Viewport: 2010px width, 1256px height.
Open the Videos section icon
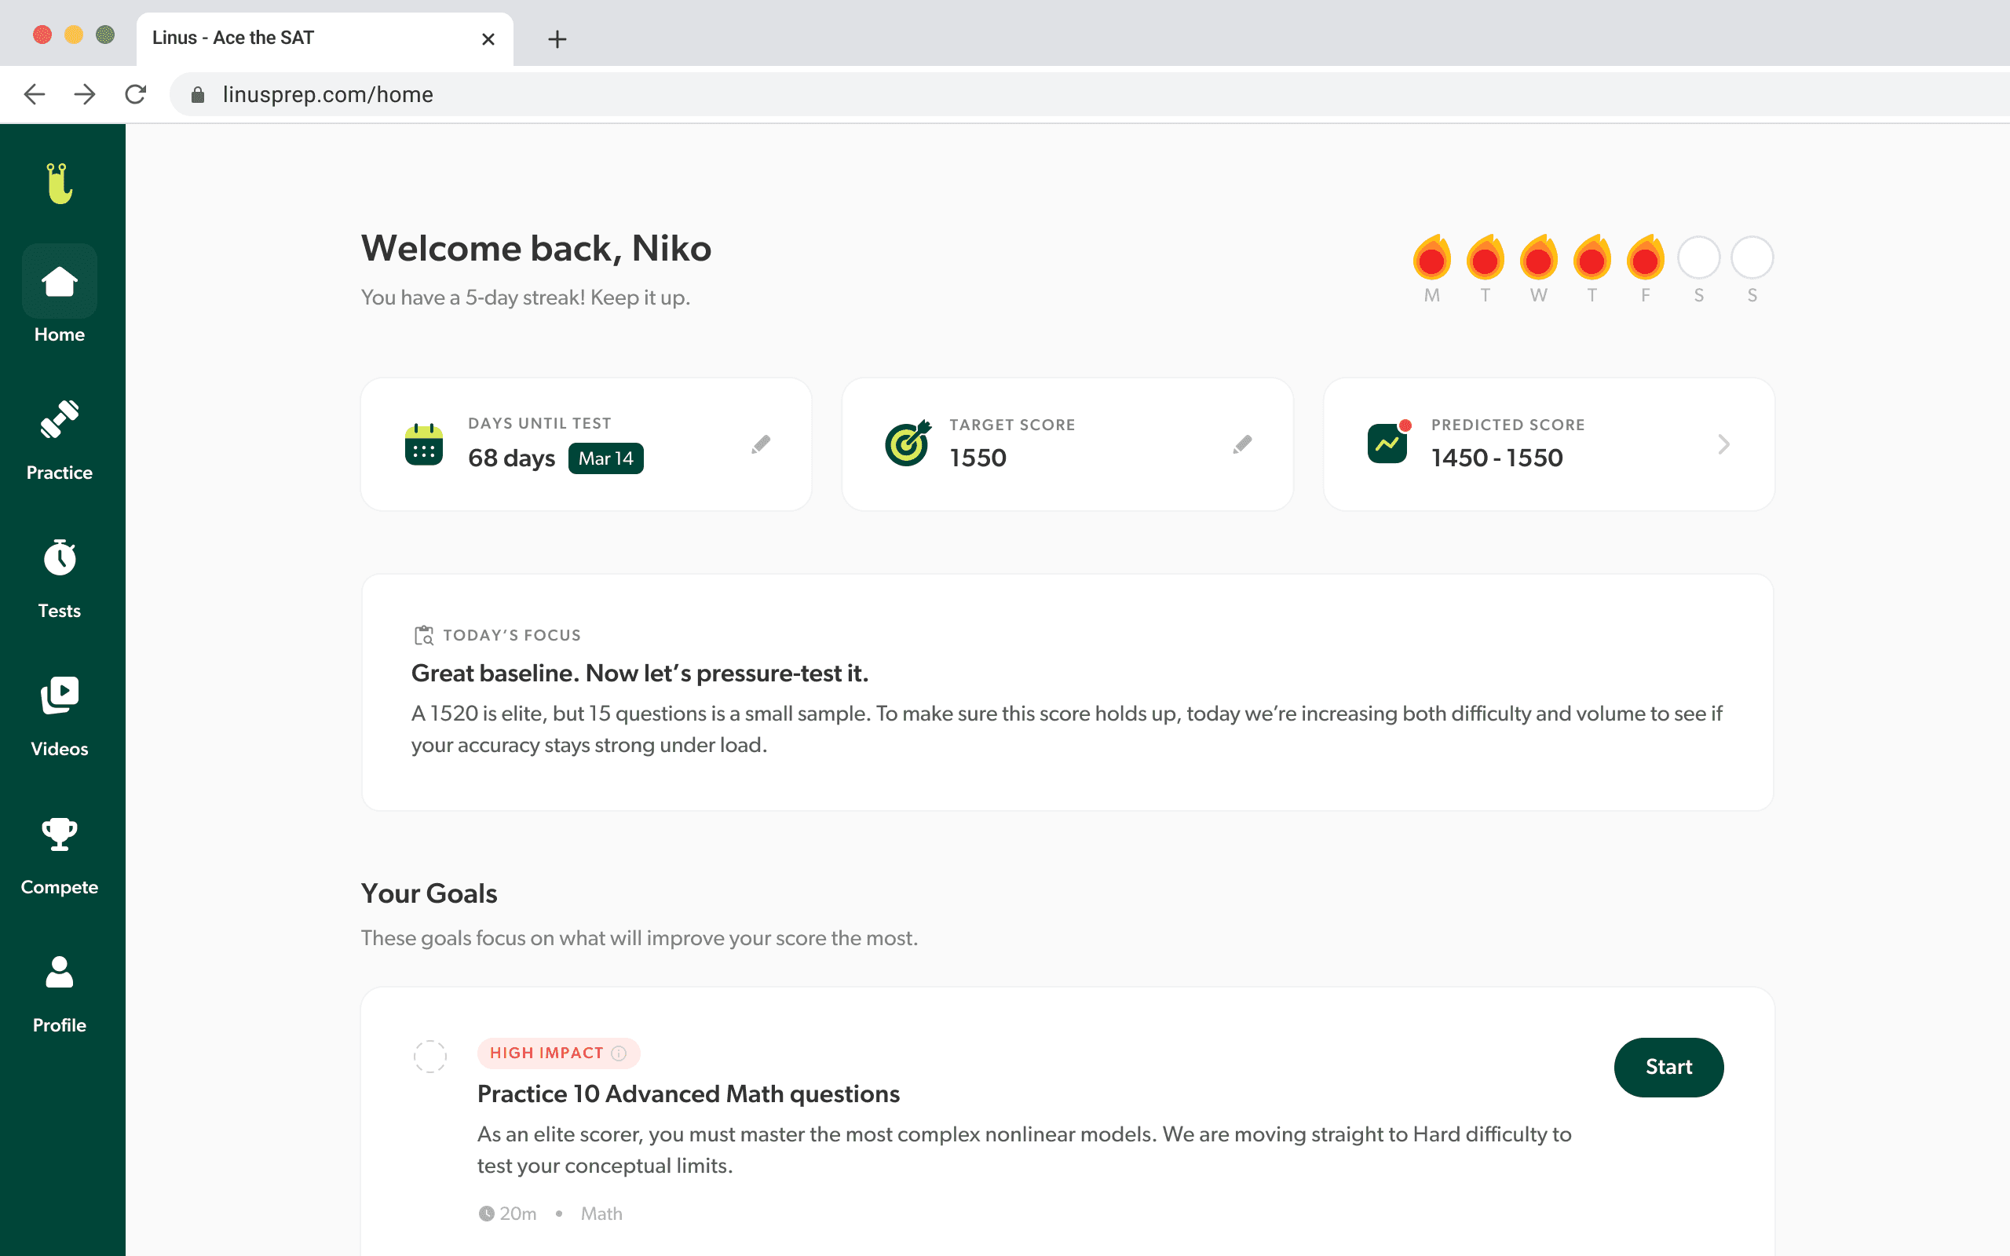click(59, 696)
